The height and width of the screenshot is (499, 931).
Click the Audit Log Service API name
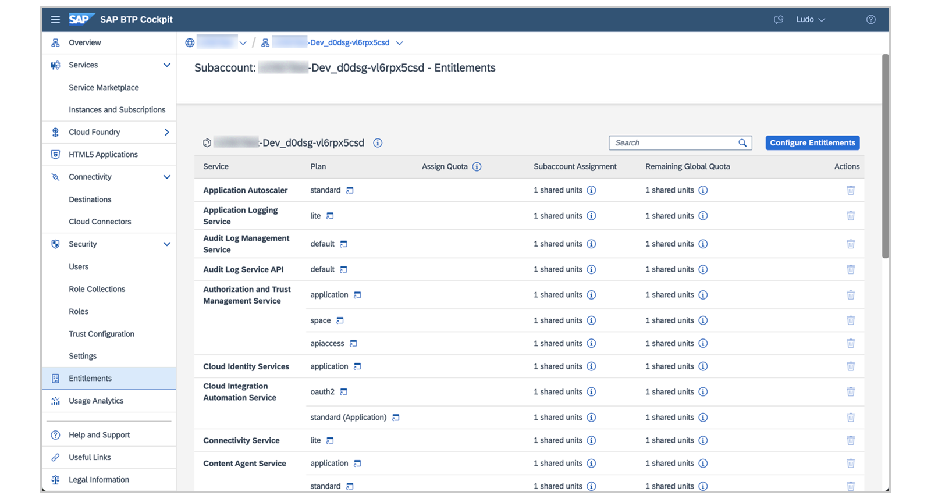pos(243,269)
